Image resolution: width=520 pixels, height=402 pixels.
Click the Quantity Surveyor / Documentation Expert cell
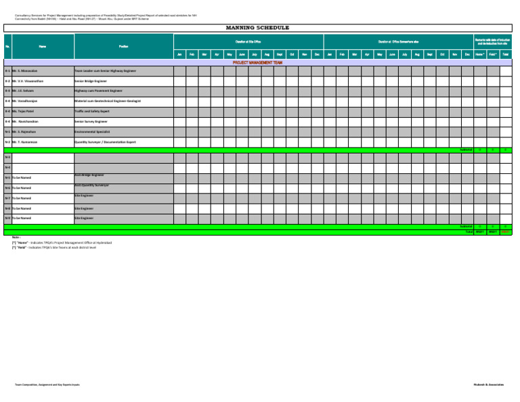pos(123,142)
